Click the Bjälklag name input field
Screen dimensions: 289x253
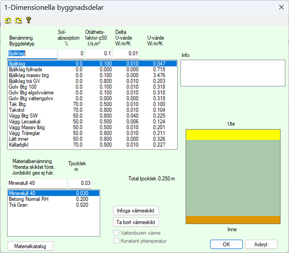(32, 54)
